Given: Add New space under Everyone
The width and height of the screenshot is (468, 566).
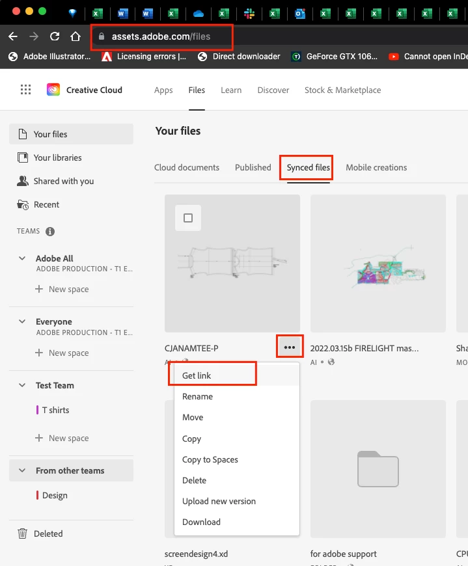Looking at the screenshot, I should pos(62,353).
